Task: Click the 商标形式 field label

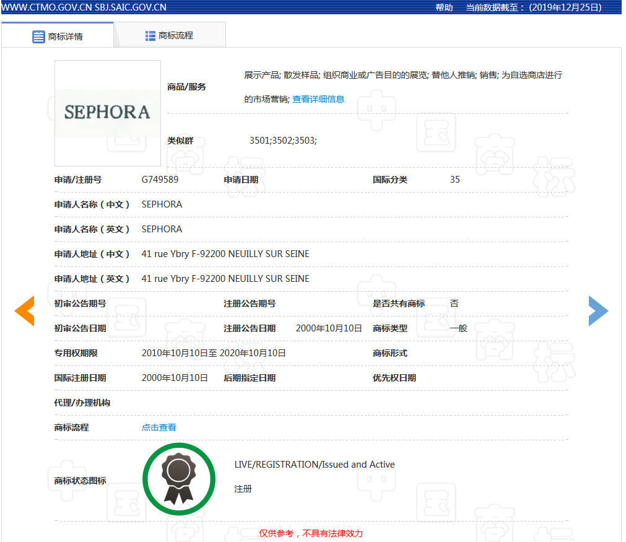Action: pos(390,352)
